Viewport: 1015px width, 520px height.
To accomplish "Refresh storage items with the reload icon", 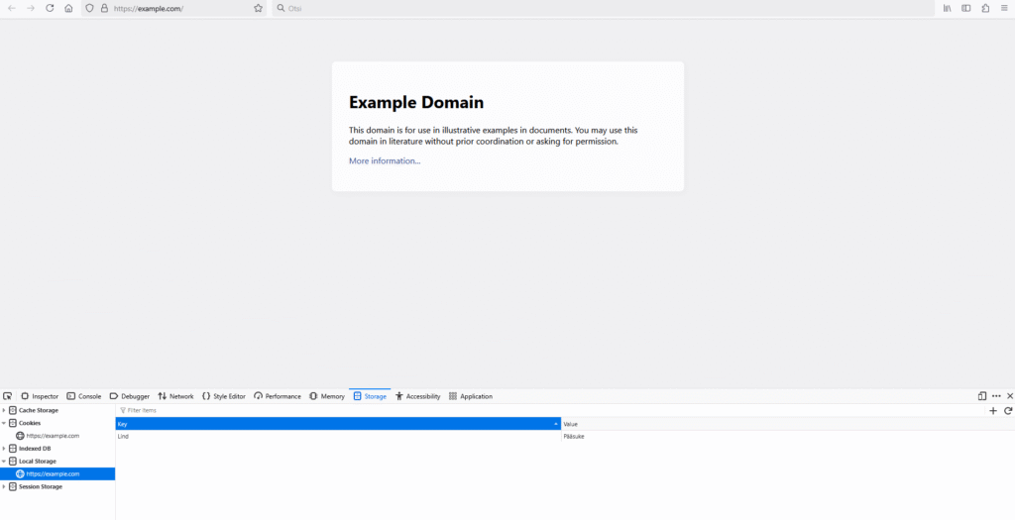I will pos(1008,410).
